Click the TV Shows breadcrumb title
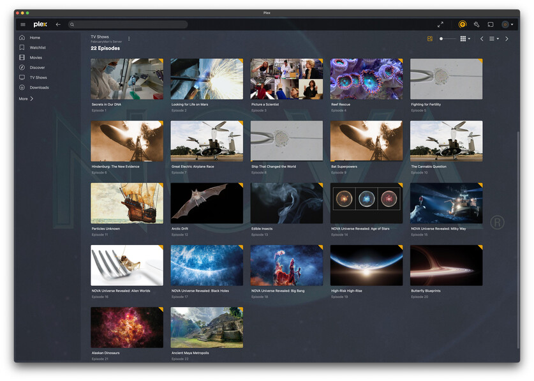The height and width of the screenshot is (381, 534). pyautogui.click(x=100, y=37)
